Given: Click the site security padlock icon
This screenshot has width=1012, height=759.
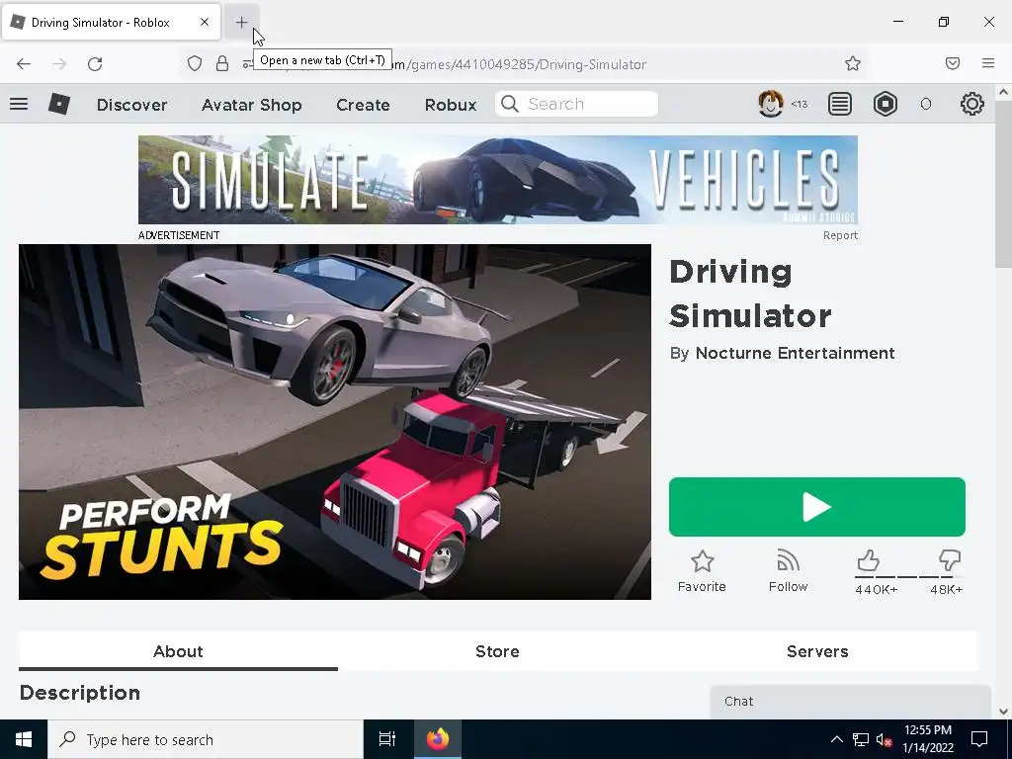Looking at the screenshot, I should (222, 63).
